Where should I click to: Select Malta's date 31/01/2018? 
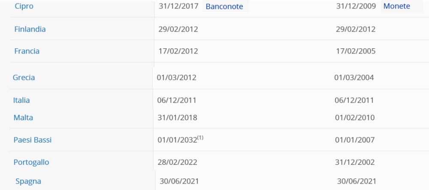tap(178, 117)
